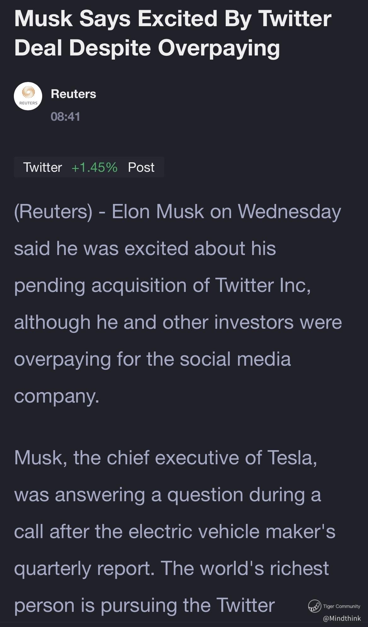The width and height of the screenshot is (368, 627).
Task: Click "person is pursuing the Twitter" line
Action: (x=144, y=605)
